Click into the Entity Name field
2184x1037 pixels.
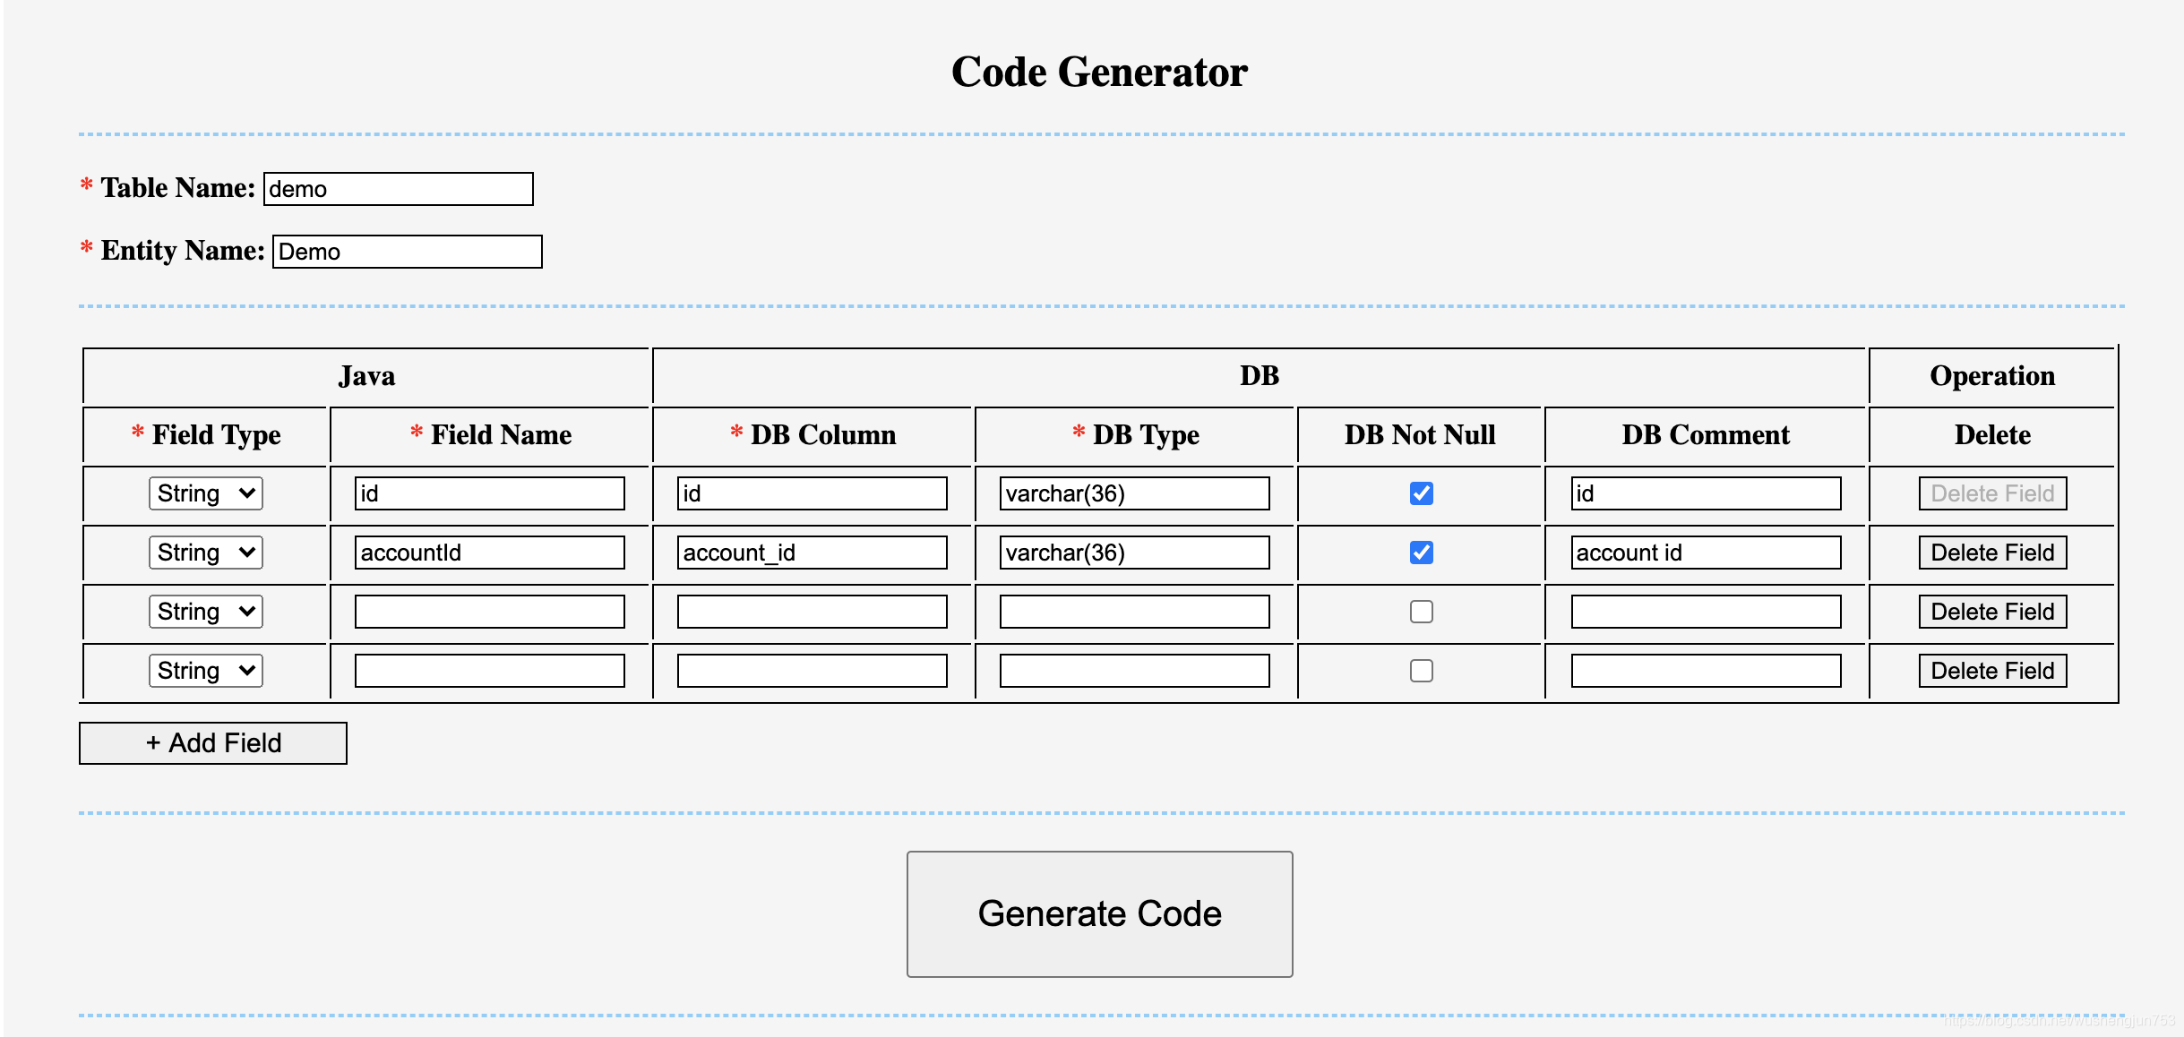tap(407, 252)
